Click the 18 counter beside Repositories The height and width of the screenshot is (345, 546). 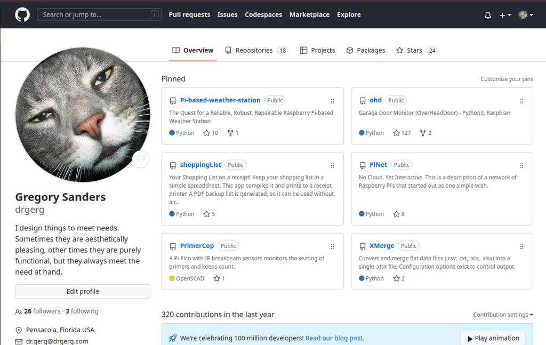(x=283, y=51)
